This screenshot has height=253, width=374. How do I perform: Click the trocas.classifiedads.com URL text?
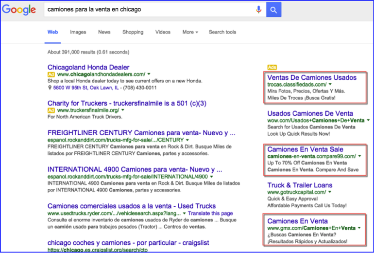click(297, 84)
